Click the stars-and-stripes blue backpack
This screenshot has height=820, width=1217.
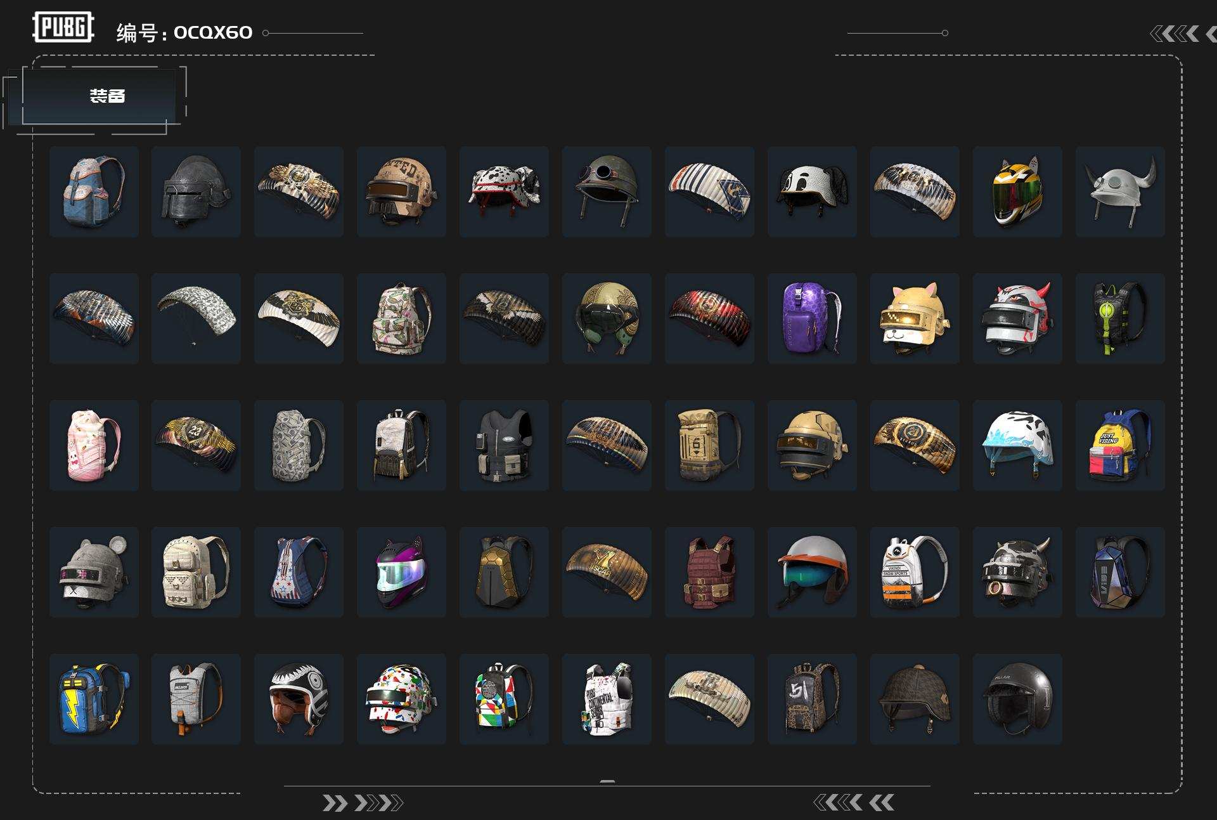(299, 572)
